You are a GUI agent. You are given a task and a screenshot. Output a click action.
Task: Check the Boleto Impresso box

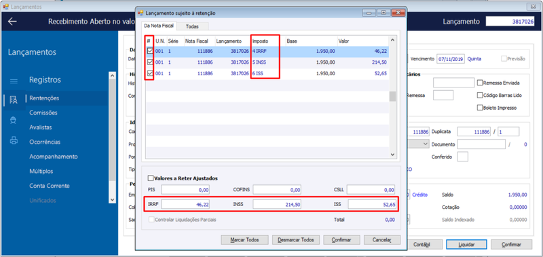click(x=480, y=108)
